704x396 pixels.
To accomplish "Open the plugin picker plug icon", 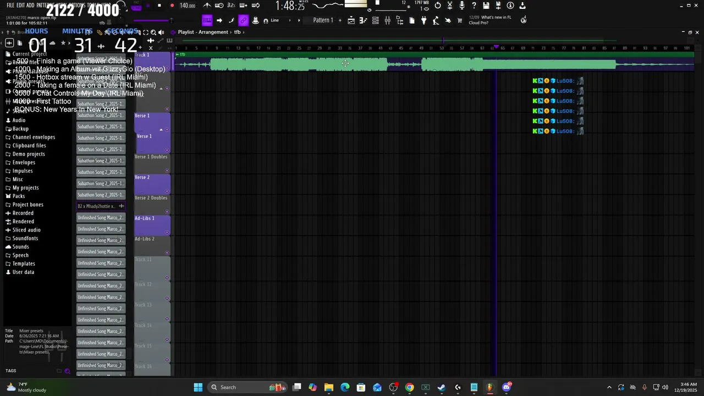I will tap(424, 20).
